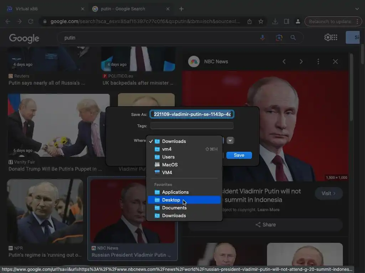The image size is (365, 273).
Task: Select Users folder in location menu
Action: click(x=184, y=157)
